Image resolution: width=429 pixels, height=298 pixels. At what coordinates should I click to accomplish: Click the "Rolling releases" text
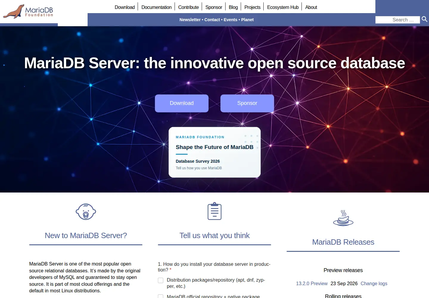(343, 296)
